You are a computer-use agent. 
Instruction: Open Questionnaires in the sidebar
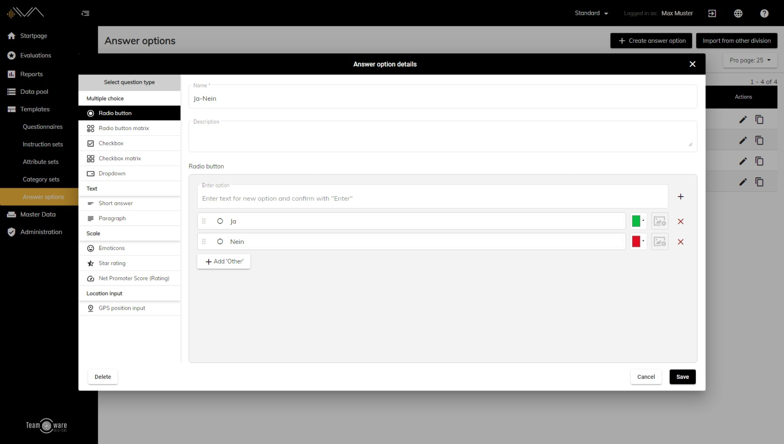[x=43, y=127]
